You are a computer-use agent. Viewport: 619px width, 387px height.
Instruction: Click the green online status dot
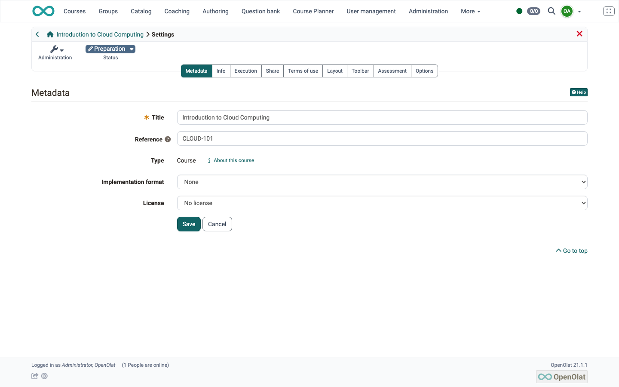pyautogui.click(x=519, y=11)
